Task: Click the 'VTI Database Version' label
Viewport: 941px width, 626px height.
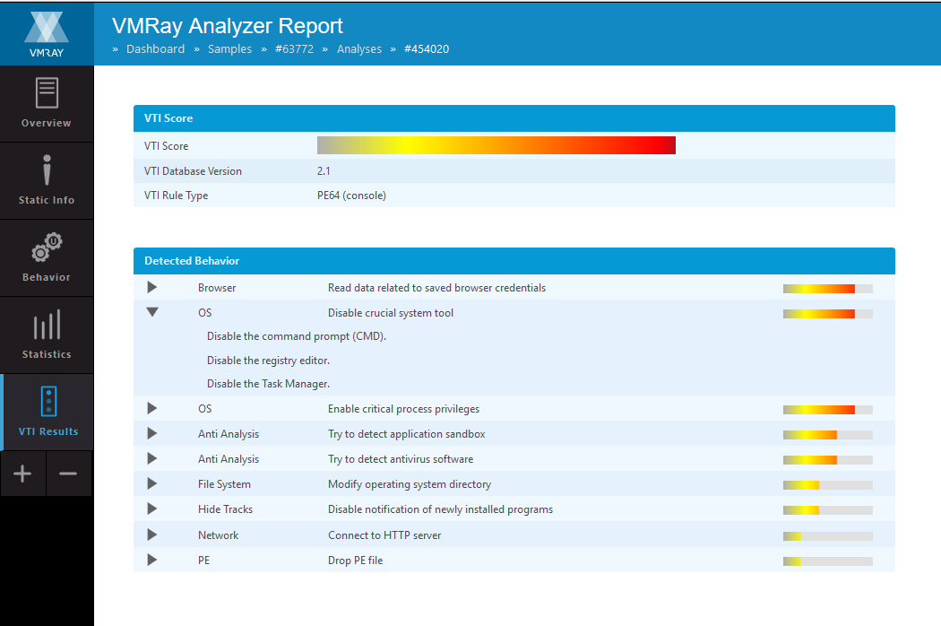Action: (x=193, y=171)
